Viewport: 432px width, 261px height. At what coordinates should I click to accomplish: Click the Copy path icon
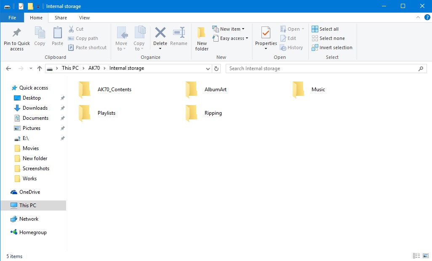[x=71, y=38]
